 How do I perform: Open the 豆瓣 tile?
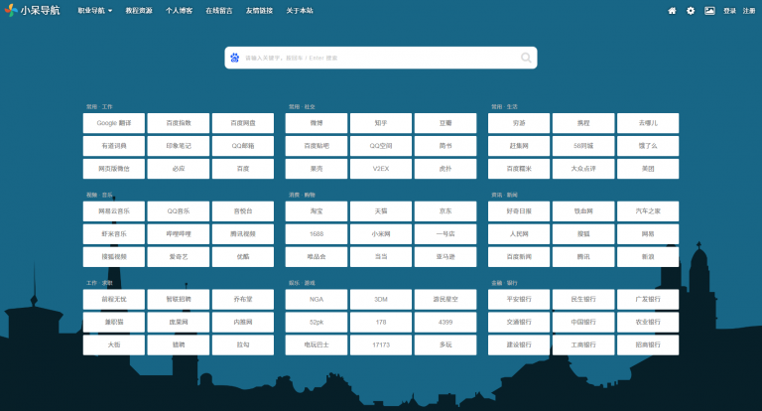[445, 123]
